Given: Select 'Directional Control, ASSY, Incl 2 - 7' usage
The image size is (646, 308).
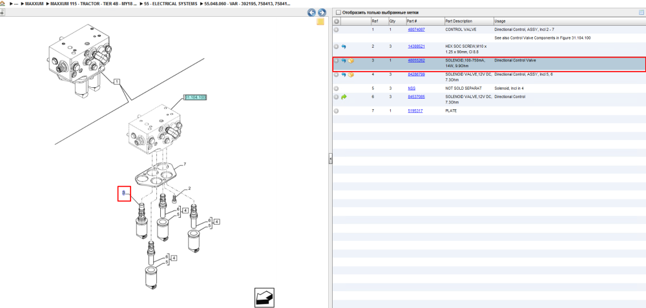Looking at the screenshot, I should click(x=524, y=30).
